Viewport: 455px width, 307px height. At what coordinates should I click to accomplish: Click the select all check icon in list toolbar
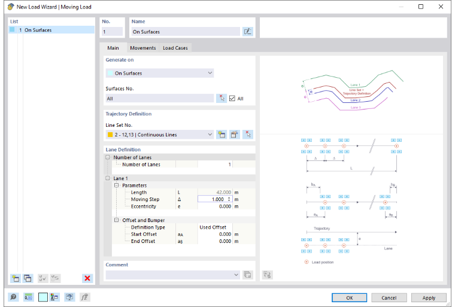[x=43, y=278]
